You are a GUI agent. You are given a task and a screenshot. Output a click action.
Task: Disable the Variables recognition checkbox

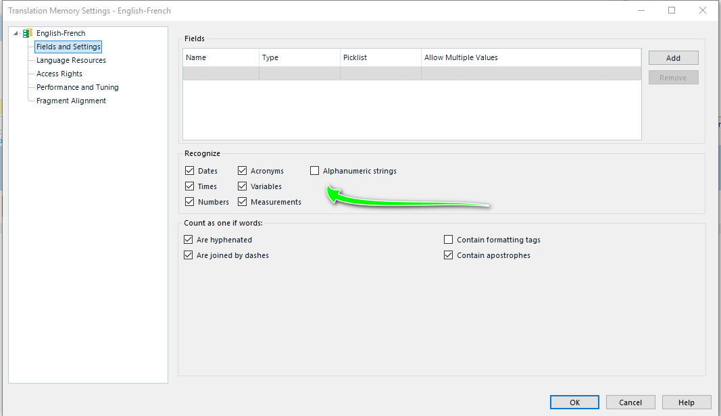click(243, 186)
